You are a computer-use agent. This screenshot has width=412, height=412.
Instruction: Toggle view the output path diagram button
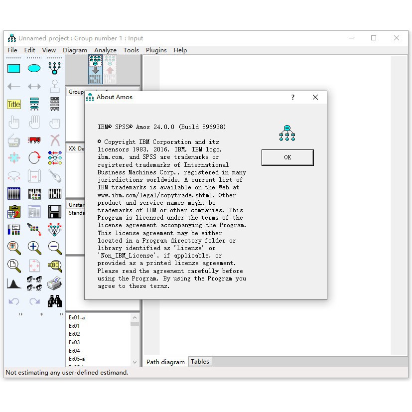pos(110,69)
